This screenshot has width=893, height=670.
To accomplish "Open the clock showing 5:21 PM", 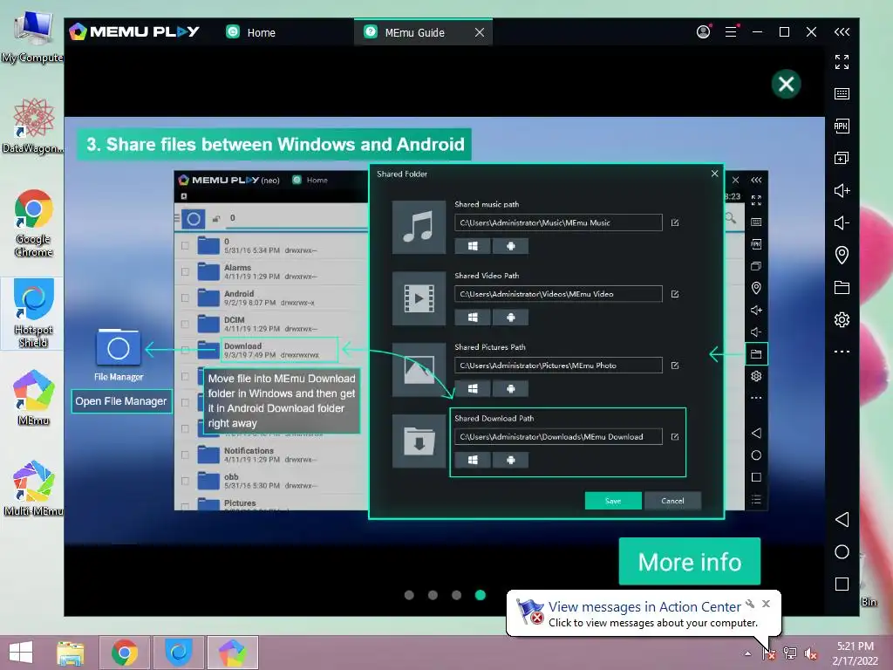I will (855, 653).
